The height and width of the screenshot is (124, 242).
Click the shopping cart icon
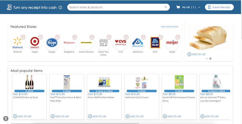coord(178,7)
